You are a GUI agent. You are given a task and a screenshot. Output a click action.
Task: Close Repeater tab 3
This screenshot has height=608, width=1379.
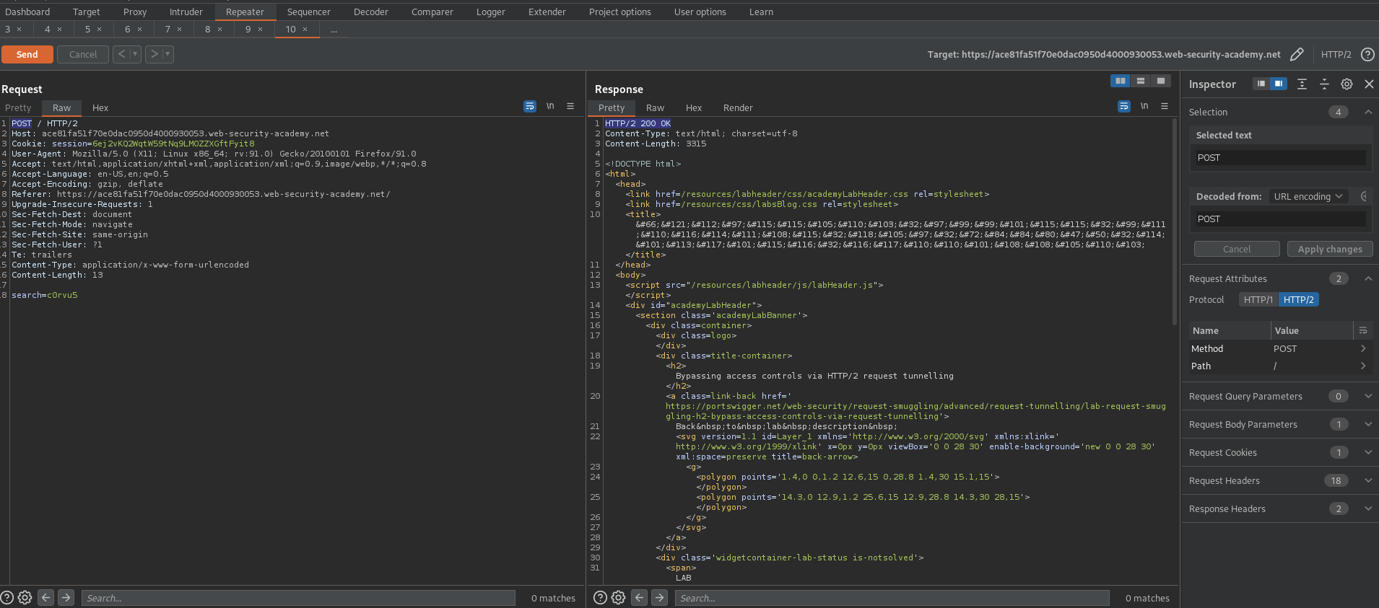19,30
